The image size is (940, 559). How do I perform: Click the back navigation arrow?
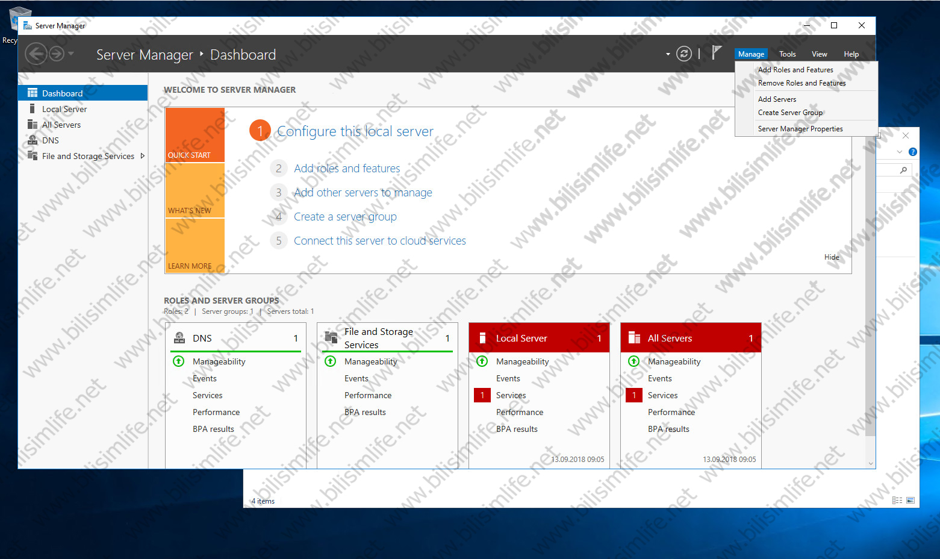pos(36,54)
